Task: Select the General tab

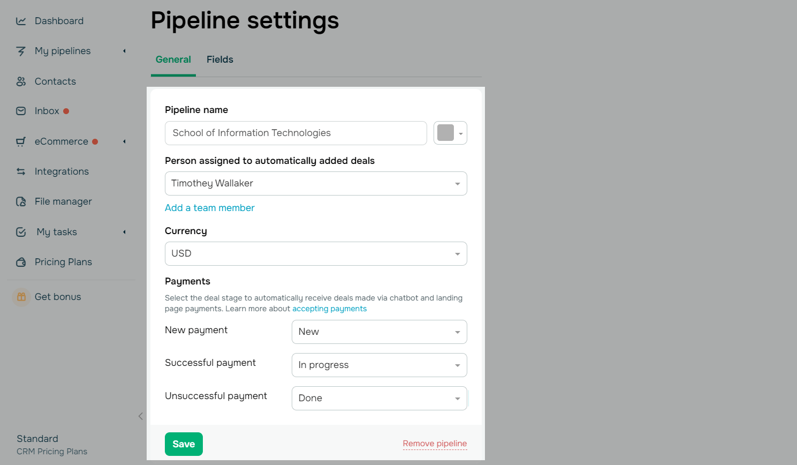Action: coord(173,59)
